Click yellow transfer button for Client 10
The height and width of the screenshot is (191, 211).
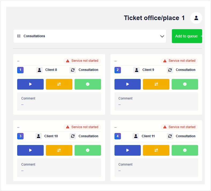click(59, 150)
